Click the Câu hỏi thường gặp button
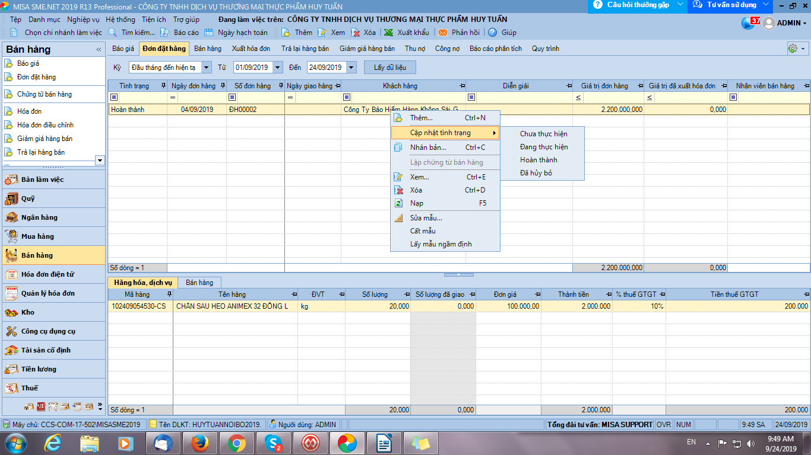The height and width of the screenshot is (455, 811). (x=638, y=5)
